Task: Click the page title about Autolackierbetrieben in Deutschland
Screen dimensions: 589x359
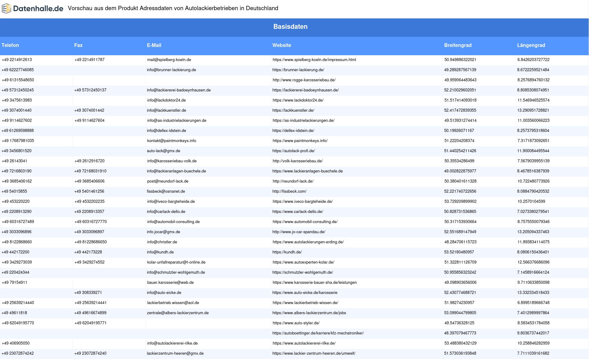Action: pyautogui.click(x=173, y=8)
